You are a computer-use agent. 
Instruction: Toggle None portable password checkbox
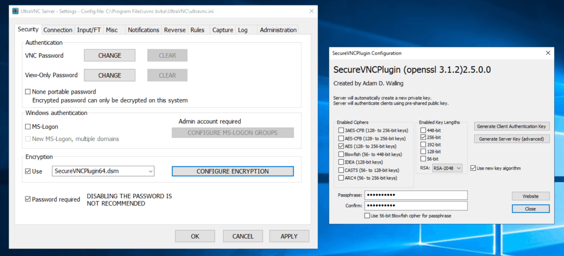pyautogui.click(x=28, y=92)
